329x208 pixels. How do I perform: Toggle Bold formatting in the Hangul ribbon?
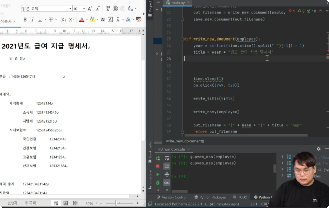[x=25, y=20]
